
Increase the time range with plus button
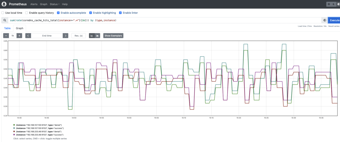pos(19,35)
